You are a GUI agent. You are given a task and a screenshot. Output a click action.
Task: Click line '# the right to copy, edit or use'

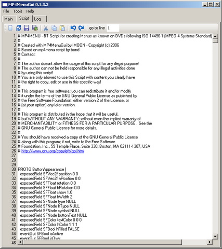(x=59, y=82)
